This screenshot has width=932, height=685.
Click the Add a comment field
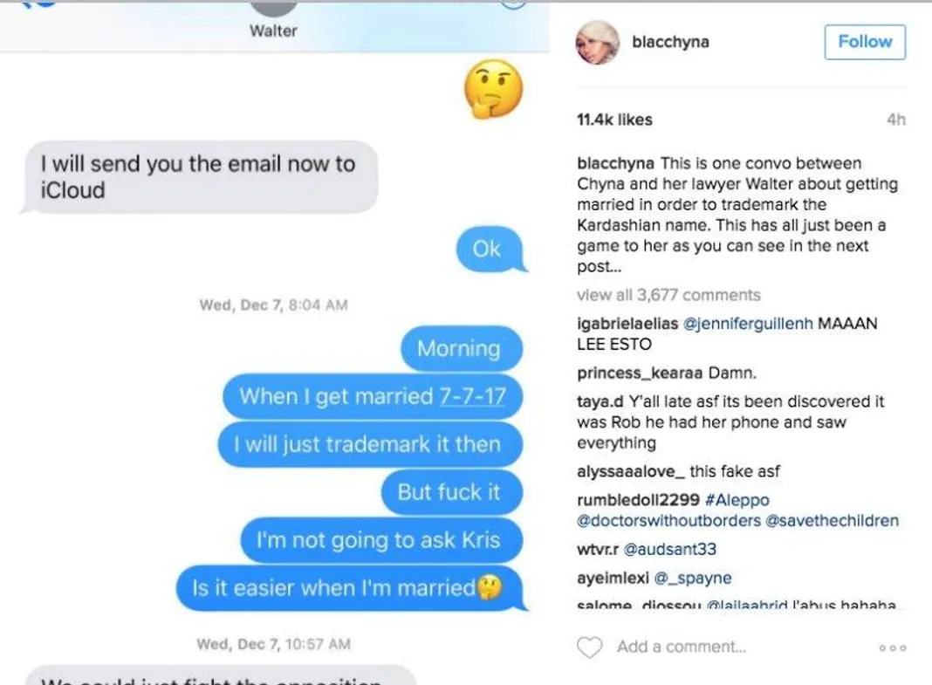682,647
